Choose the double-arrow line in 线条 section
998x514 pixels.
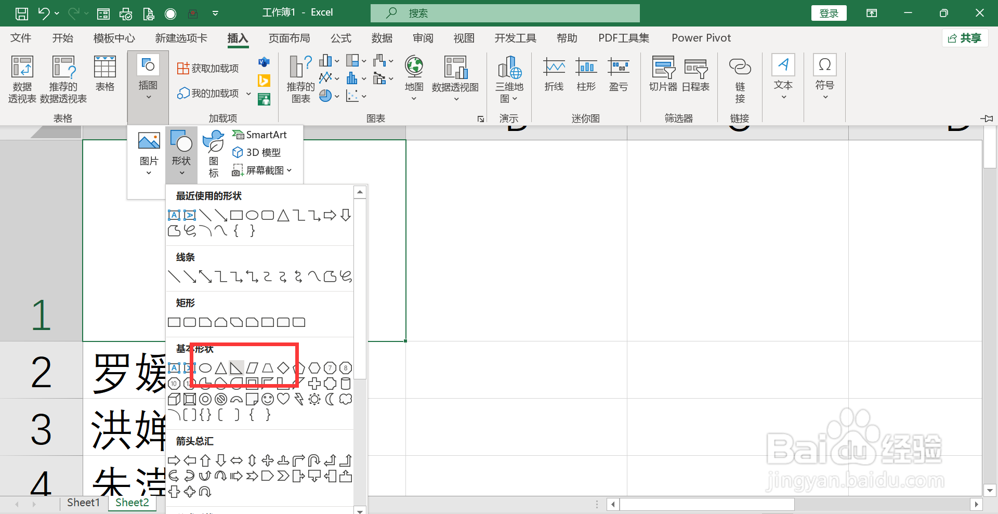click(205, 276)
